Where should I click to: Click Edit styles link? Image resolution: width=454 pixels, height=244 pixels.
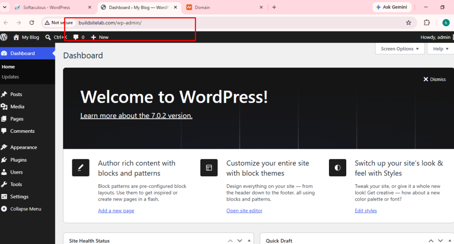pos(366,210)
